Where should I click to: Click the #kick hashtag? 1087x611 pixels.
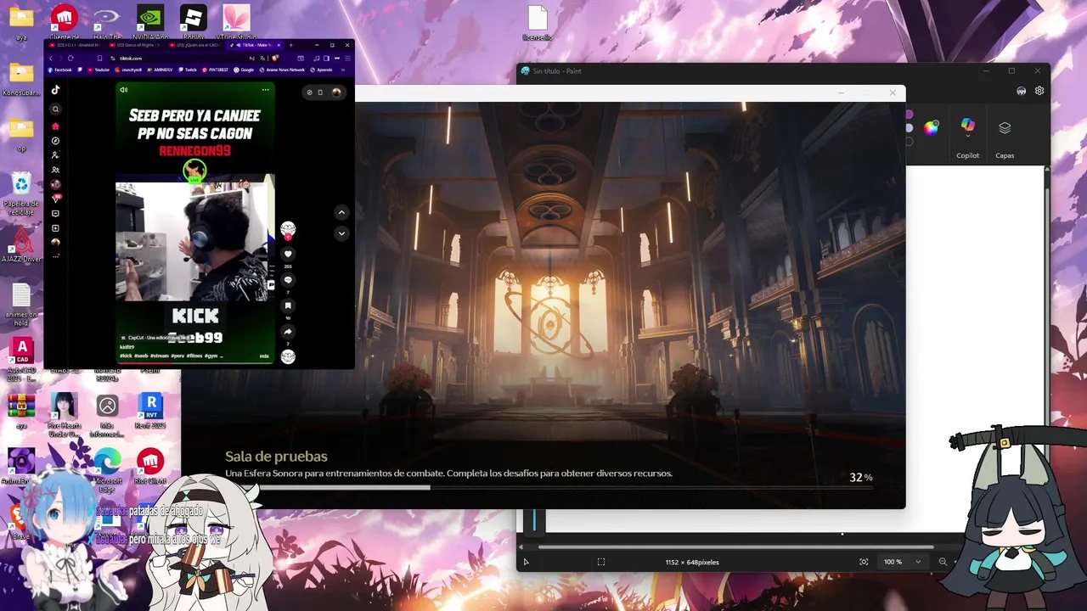125,356
